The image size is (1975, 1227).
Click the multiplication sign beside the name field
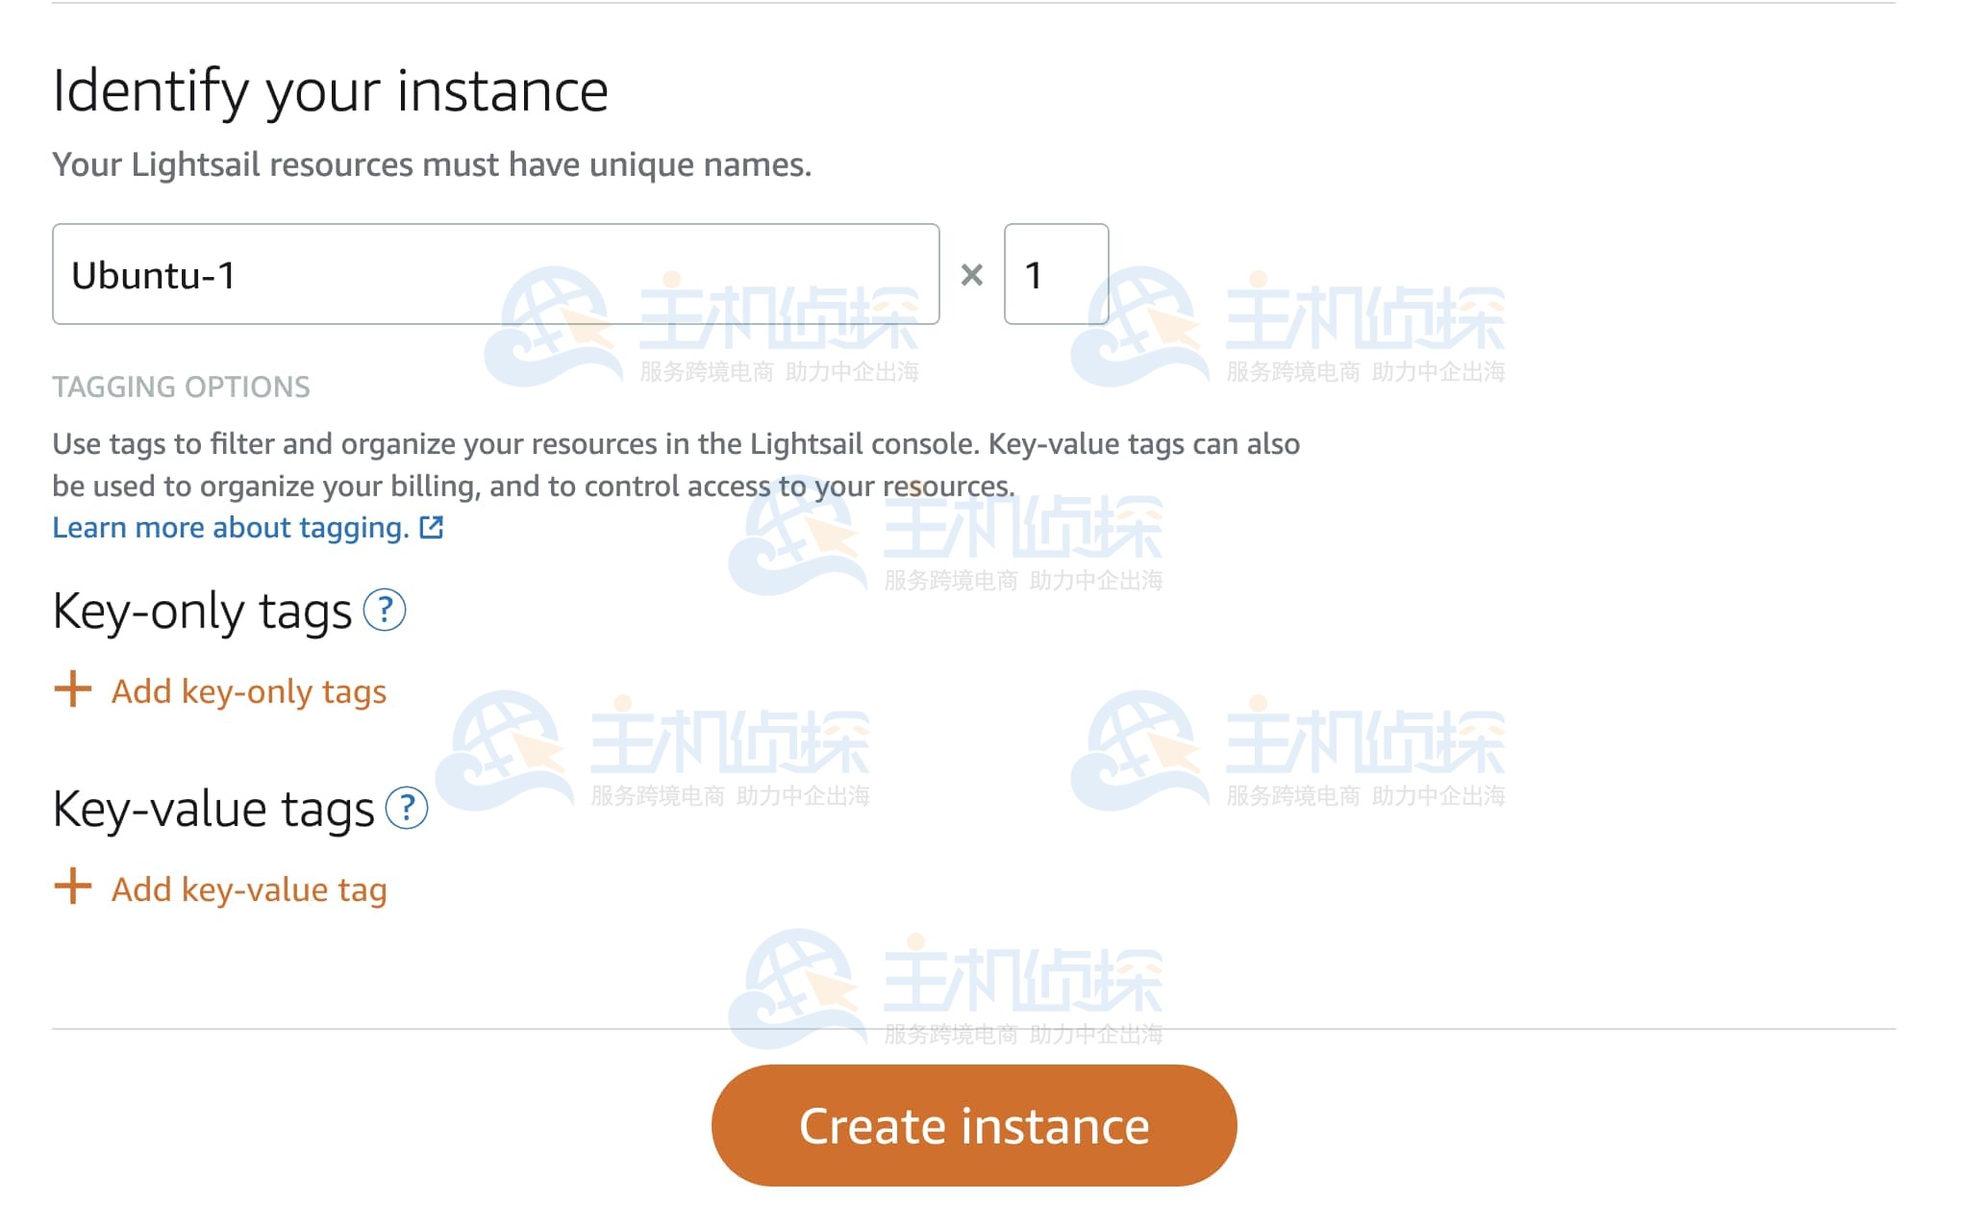point(972,276)
